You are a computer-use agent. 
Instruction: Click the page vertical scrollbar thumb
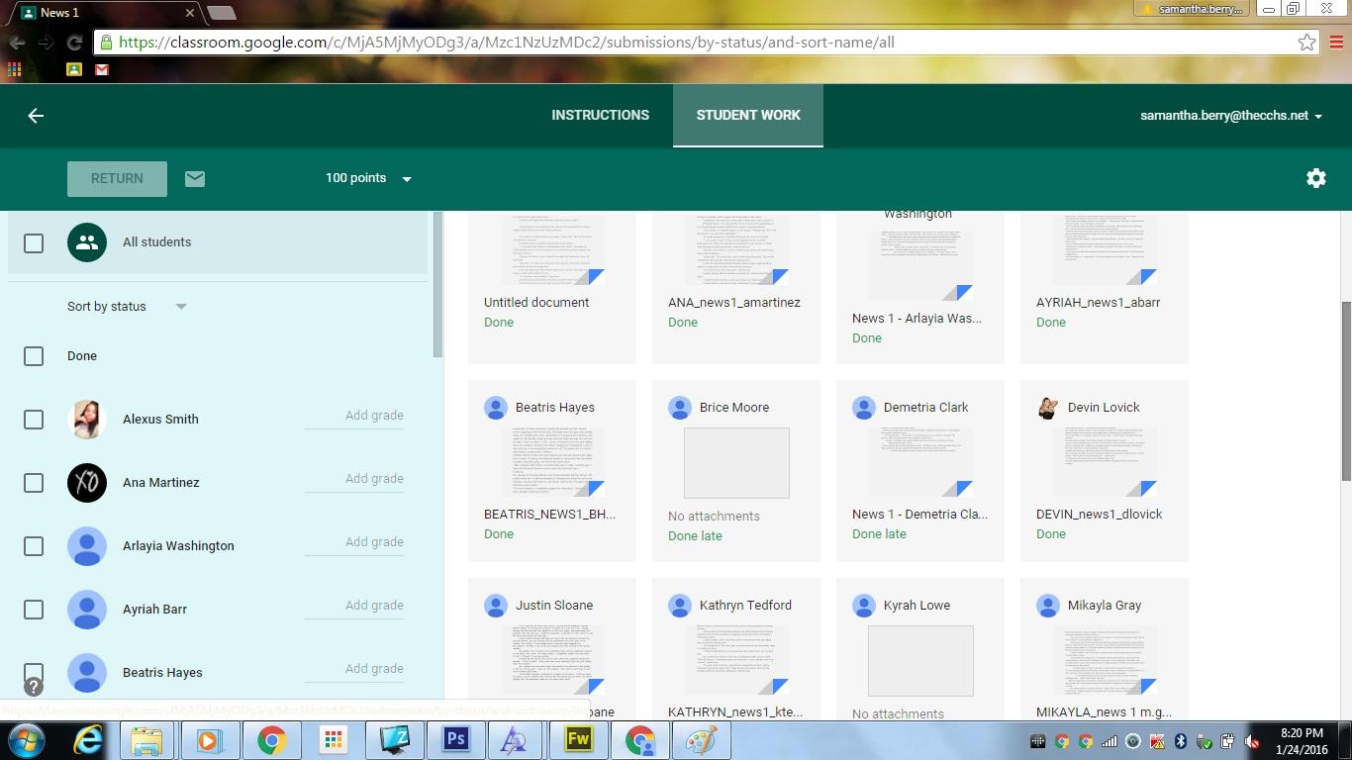click(1346, 391)
